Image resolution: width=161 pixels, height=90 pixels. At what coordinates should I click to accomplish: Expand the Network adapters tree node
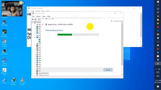pyautogui.click(x=35, y=60)
